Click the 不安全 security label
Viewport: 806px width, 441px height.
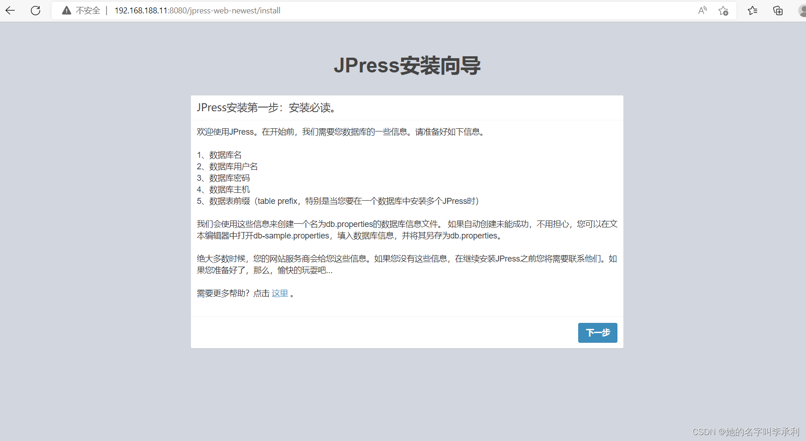point(88,10)
